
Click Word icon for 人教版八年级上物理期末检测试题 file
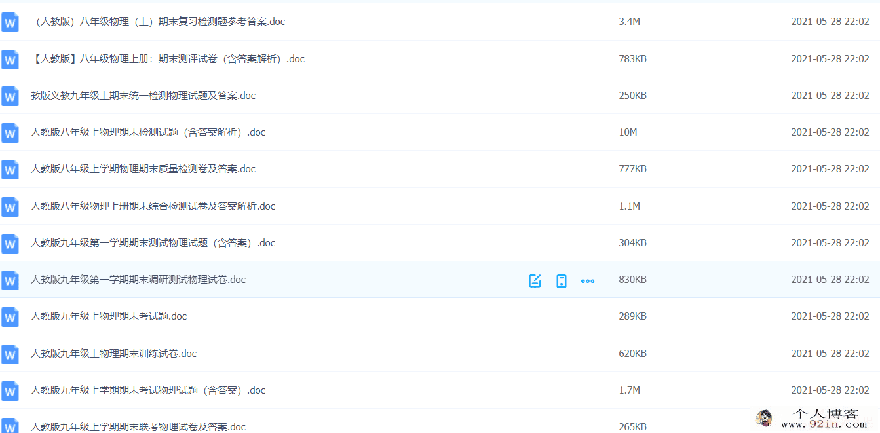pos(10,132)
